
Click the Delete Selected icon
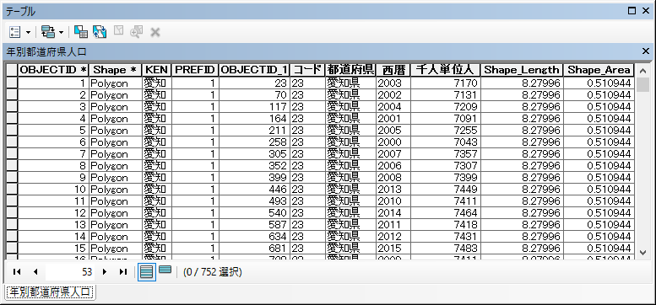tap(155, 32)
